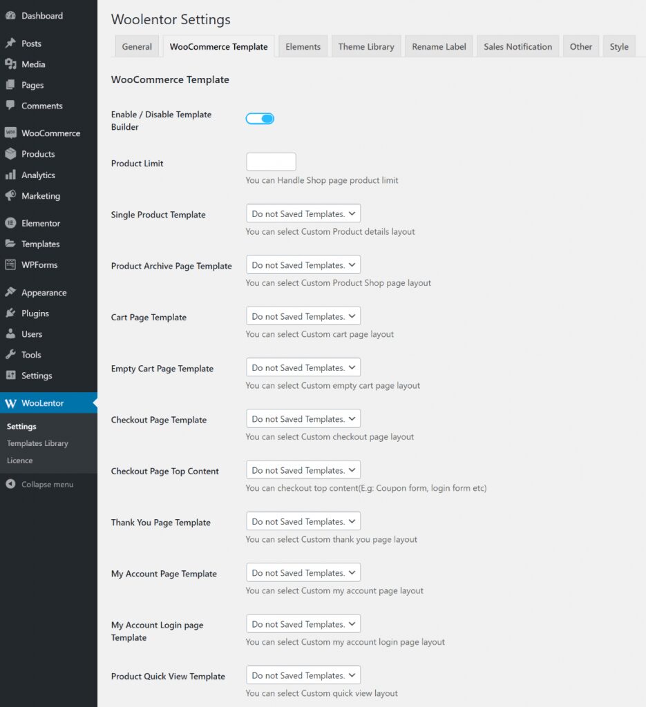Select the WooCommerce icon
Viewport: 646px width, 707px height.
pyautogui.click(x=12, y=133)
